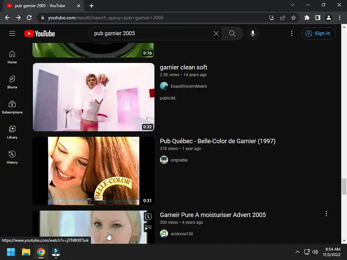Open 'Garneir Pure A moisturiser Advert 2005' title
The width and height of the screenshot is (347, 260).
[x=213, y=215]
